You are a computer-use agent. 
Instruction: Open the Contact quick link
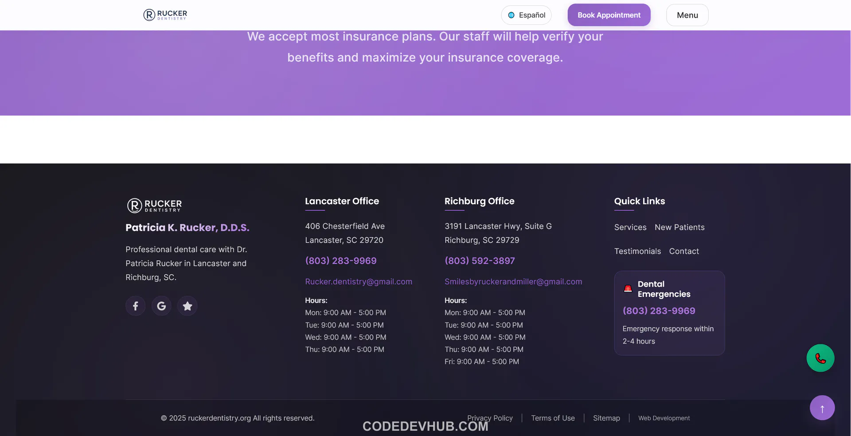click(x=683, y=251)
